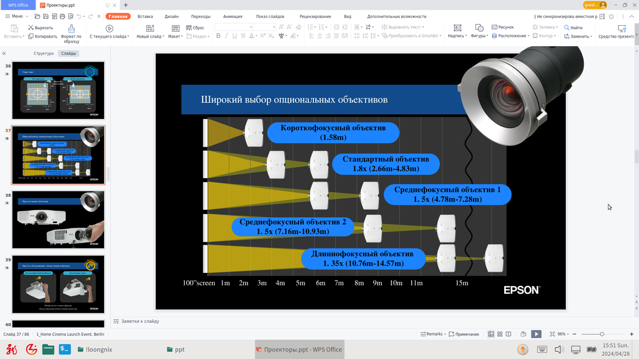Switch to slide sorter view icon
This screenshot has height=359, width=639.
[x=499, y=334]
